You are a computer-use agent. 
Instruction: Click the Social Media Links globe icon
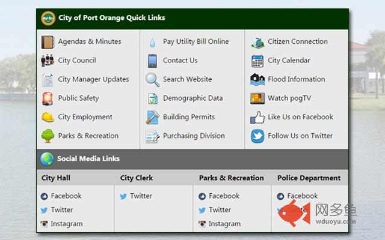click(x=47, y=159)
